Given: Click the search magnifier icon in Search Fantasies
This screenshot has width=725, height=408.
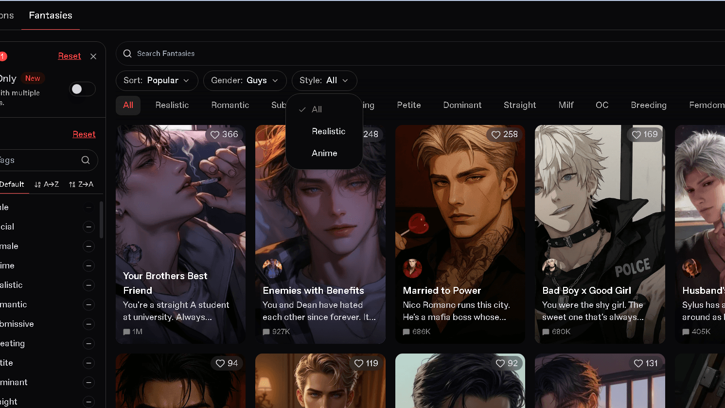Looking at the screenshot, I should click(x=127, y=53).
